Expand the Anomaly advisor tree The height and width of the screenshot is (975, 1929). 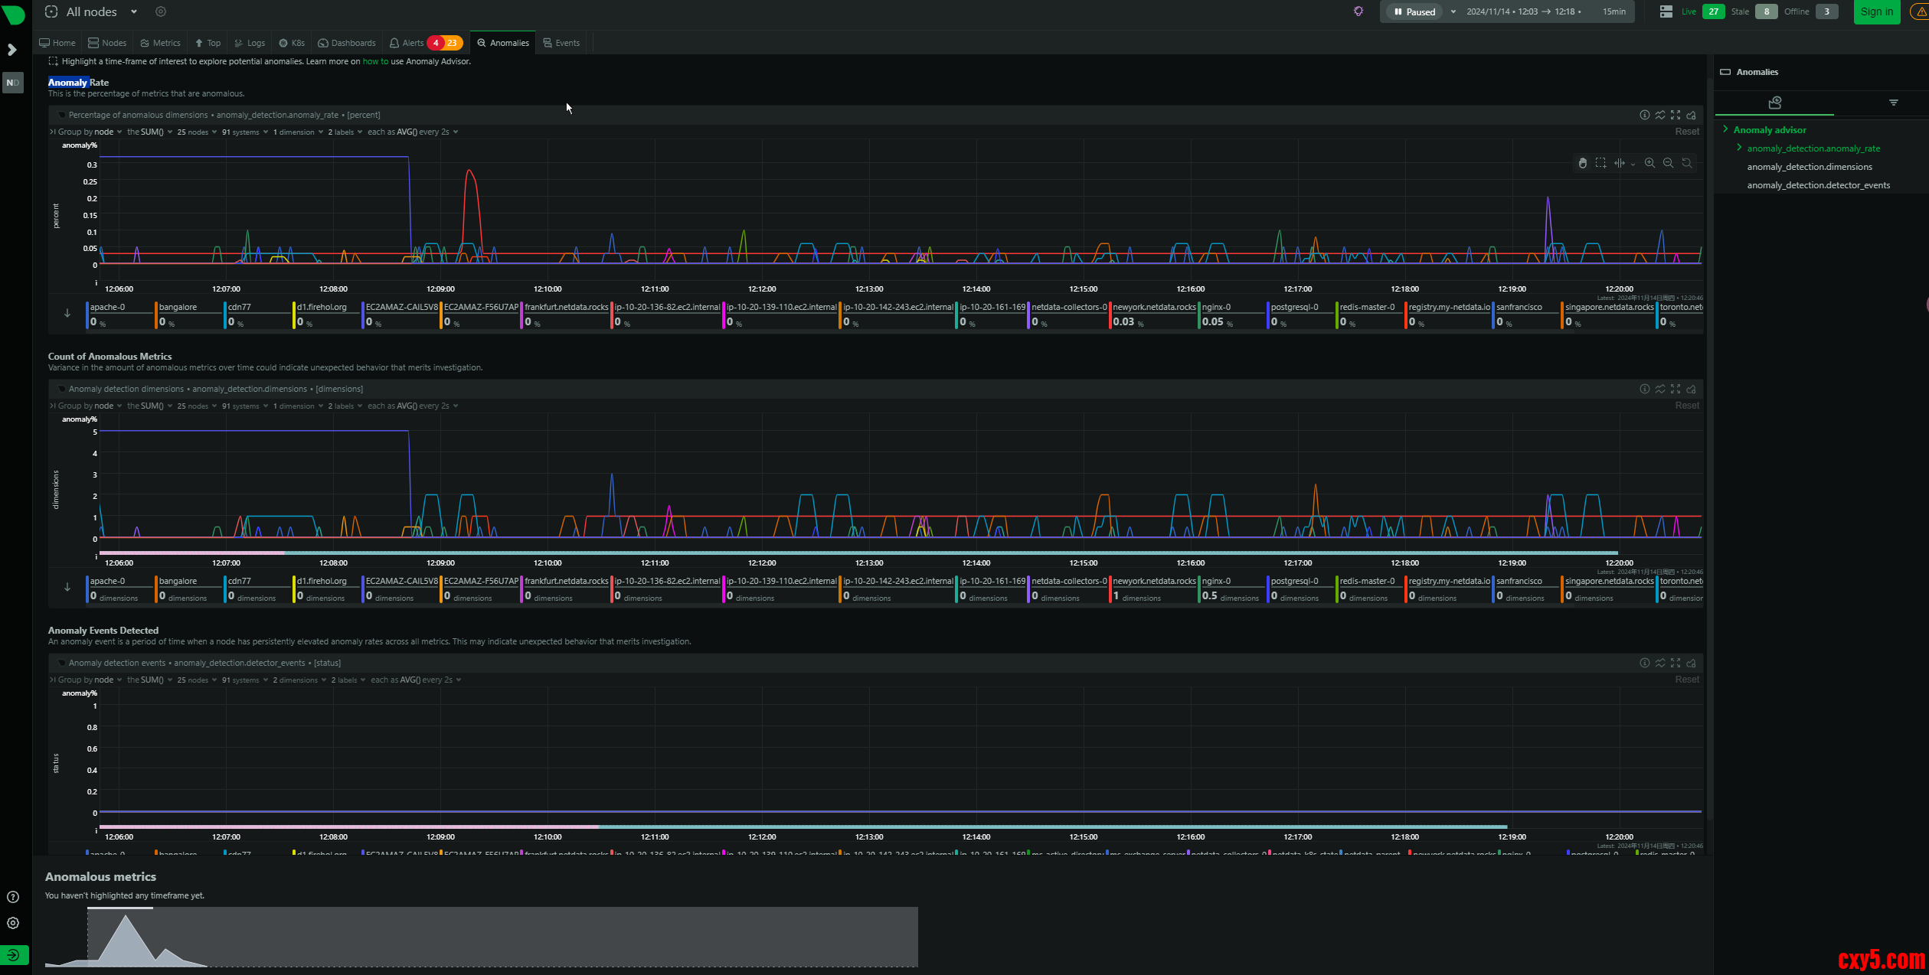coord(1725,129)
